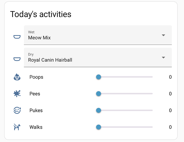
Task: Select the Meow Mix wet food field
Action: (x=98, y=35)
